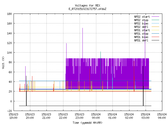The image size is (167, 125).
Task: Click the black NPD1 defl legend line
Action: [x=155, y=40]
